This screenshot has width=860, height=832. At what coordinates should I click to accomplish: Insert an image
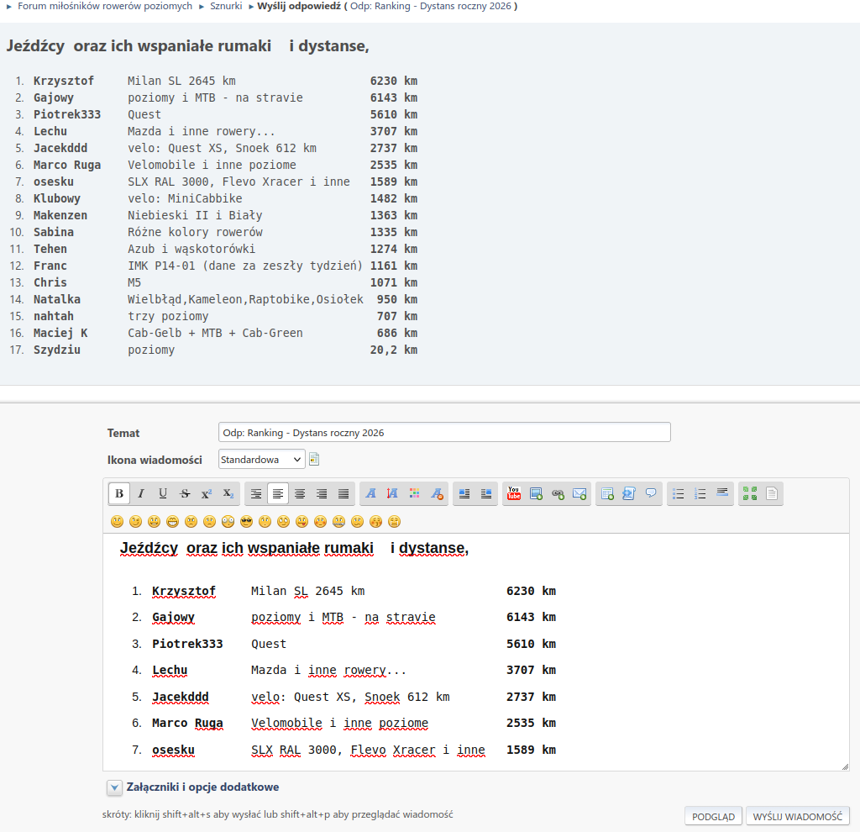536,493
